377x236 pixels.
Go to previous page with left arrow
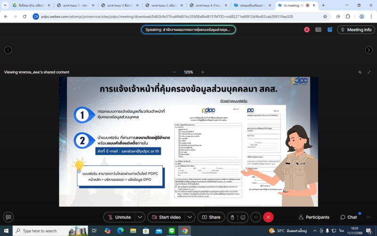coord(8,50)
